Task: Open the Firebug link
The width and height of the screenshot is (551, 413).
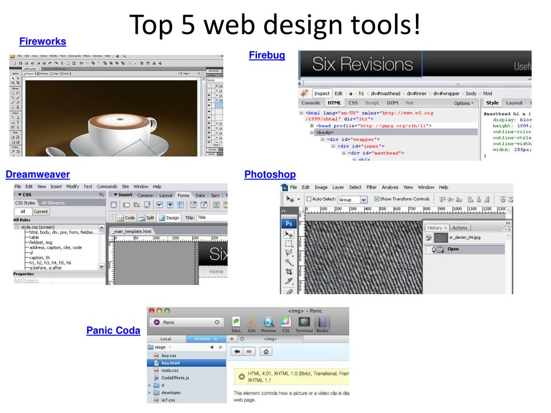Action: point(267,55)
